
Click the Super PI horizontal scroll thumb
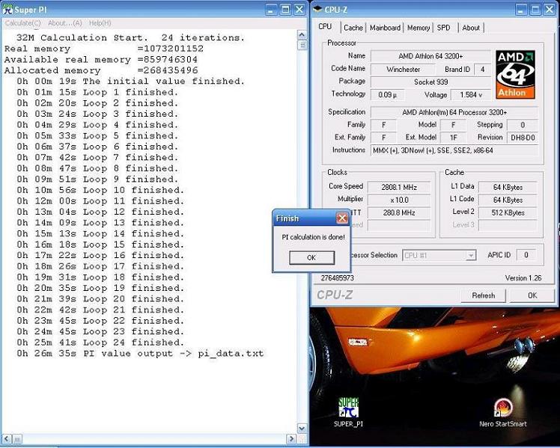pos(17,438)
